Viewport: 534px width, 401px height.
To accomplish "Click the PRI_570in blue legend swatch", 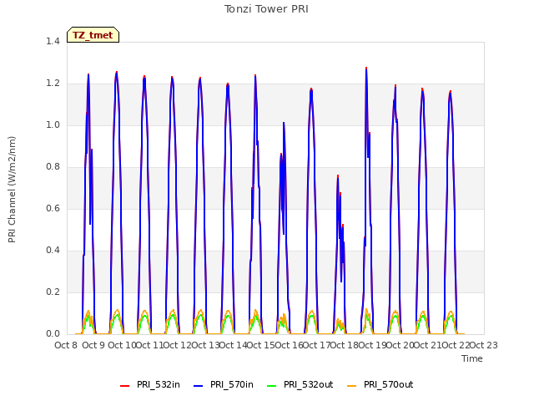I will 199,385.
